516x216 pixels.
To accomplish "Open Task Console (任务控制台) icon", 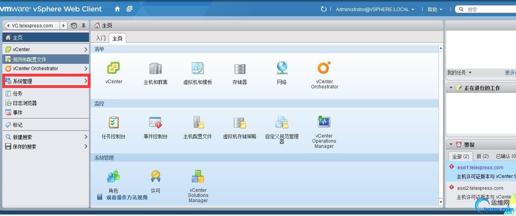I will [x=114, y=122].
